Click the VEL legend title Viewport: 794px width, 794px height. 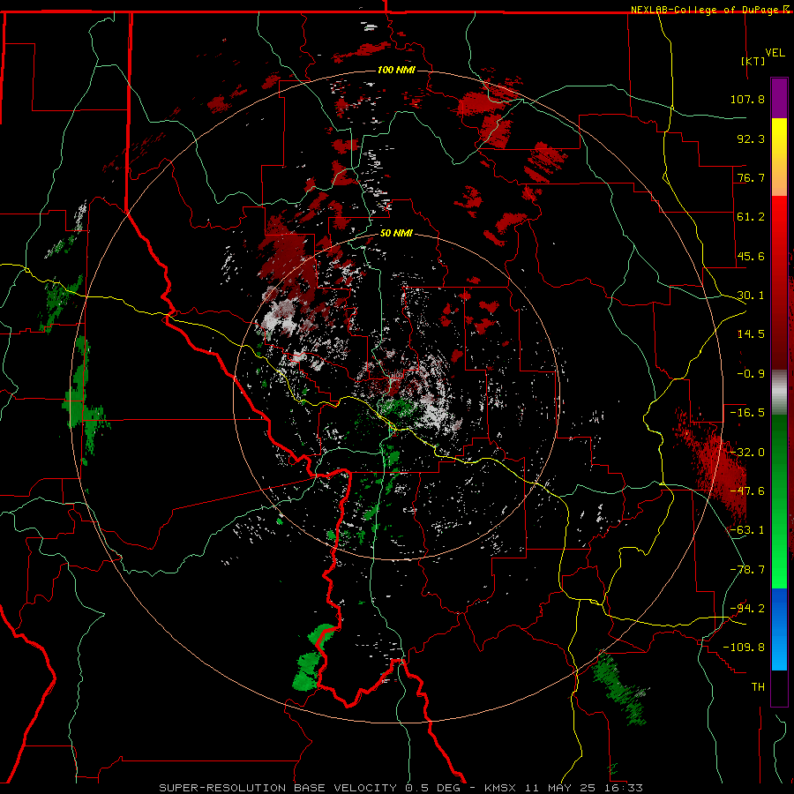coord(775,52)
